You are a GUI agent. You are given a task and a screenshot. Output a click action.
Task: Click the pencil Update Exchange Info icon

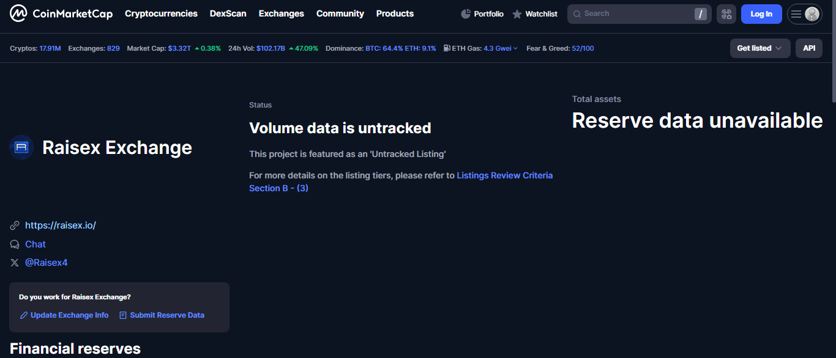coord(24,315)
